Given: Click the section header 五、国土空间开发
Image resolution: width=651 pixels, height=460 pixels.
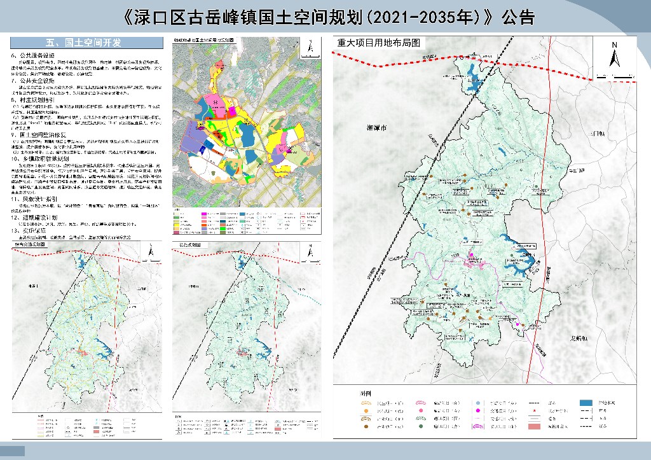Looking at the screenshot, I should (x=84, y=42).
